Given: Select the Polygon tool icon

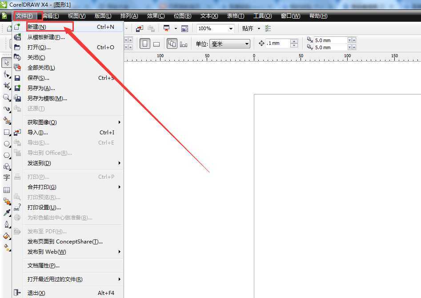Looking at the screenshot, I should click(6, 155).
